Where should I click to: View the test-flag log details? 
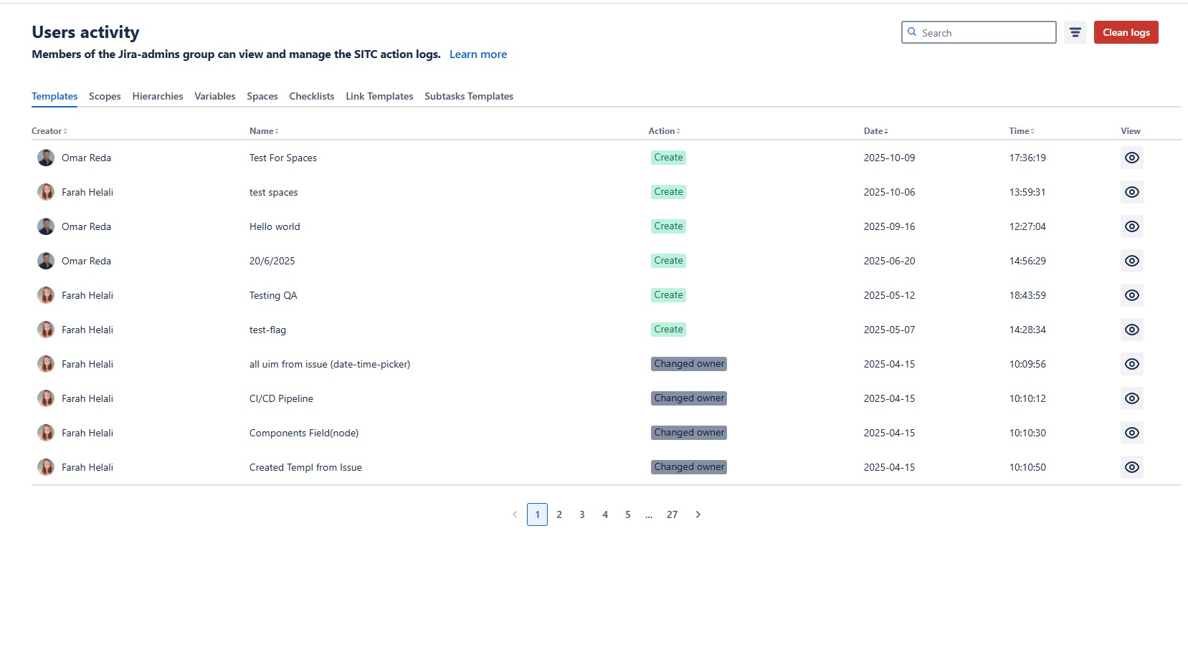click(x=1131, y=330)
